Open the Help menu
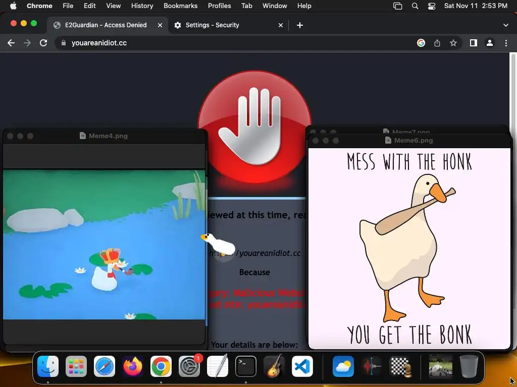 (304, 6)
